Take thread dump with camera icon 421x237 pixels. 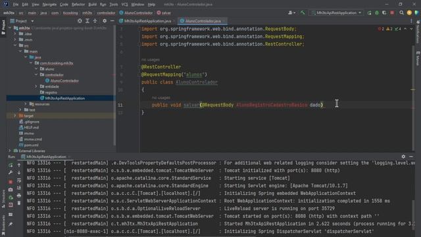click(11, 190)
